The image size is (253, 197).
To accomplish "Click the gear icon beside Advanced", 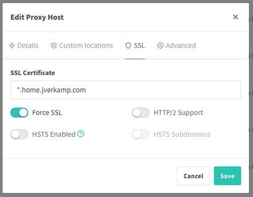I will point(160,46).
